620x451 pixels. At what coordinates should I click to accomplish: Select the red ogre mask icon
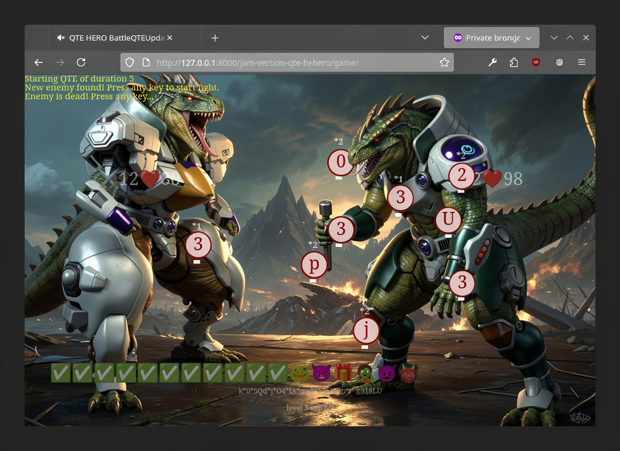[x=409, y=373]
